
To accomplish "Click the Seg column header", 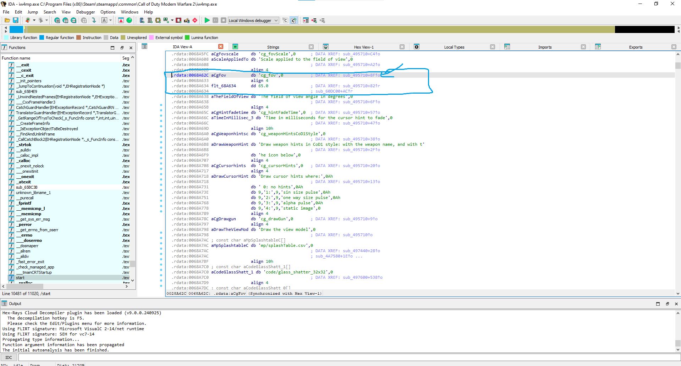I will [x=126, y=58].
